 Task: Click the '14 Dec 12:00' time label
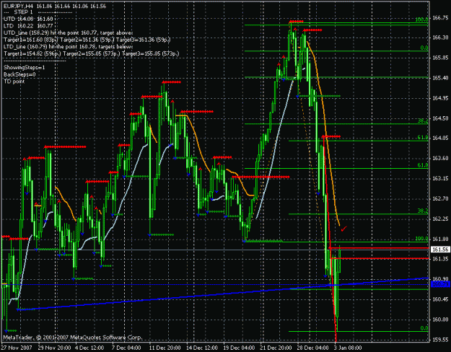[202, 348]
